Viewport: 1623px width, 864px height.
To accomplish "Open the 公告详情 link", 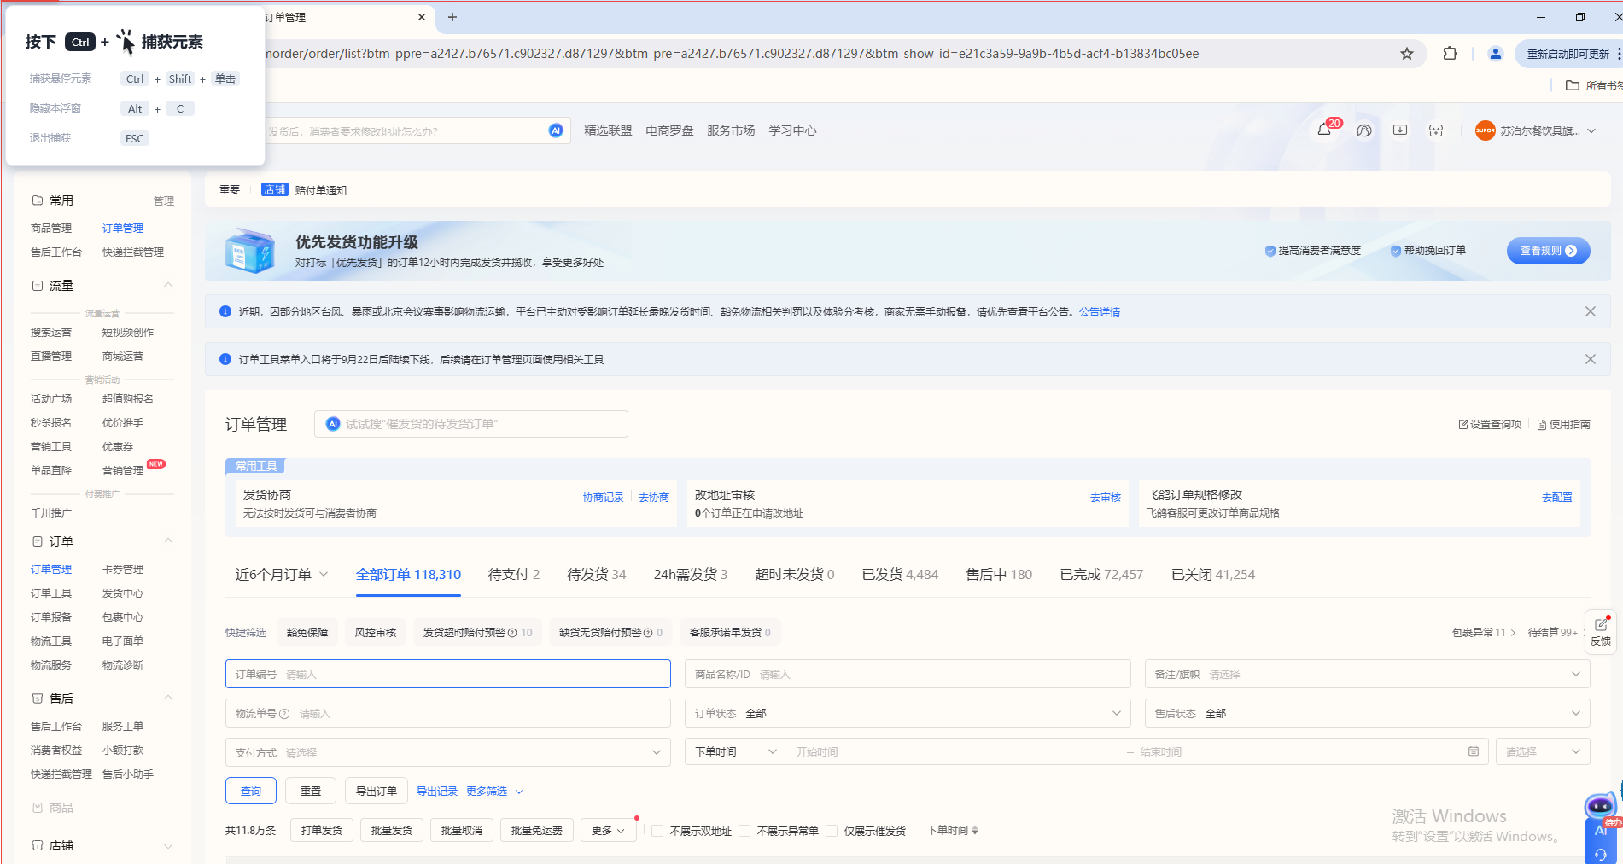I will click(x=1099, y=312).
